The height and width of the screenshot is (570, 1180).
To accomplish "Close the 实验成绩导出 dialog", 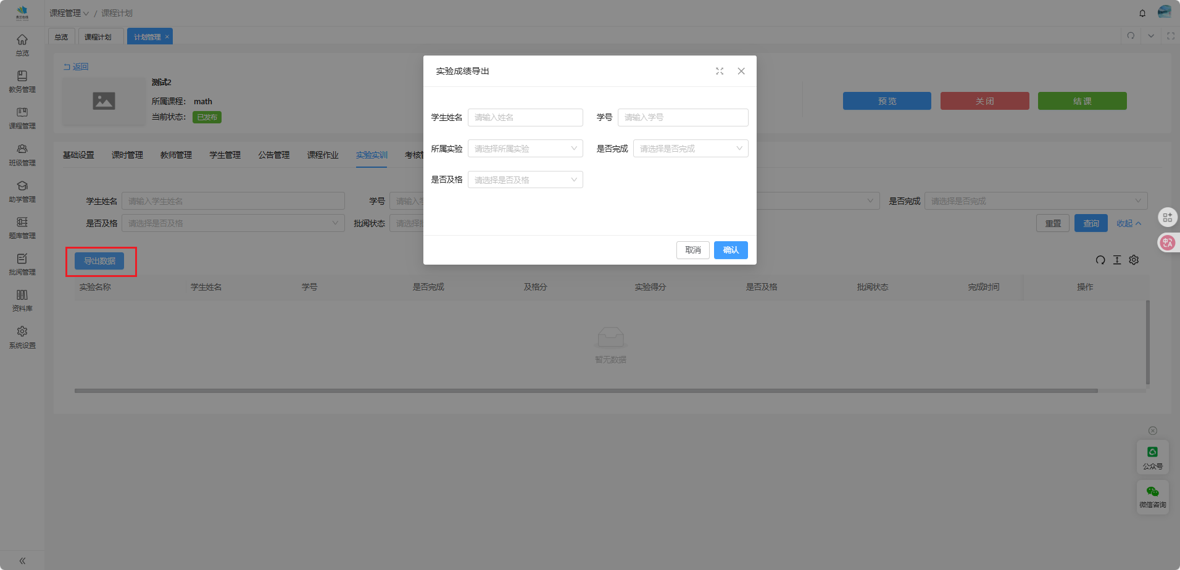I will [741, 72].
